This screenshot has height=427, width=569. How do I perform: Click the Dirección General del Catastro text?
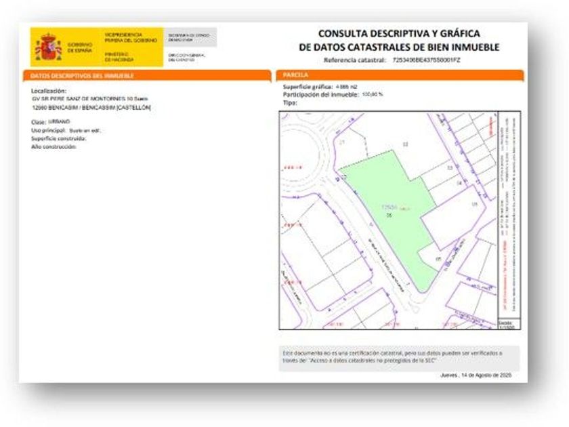click(x=182, y=57)
